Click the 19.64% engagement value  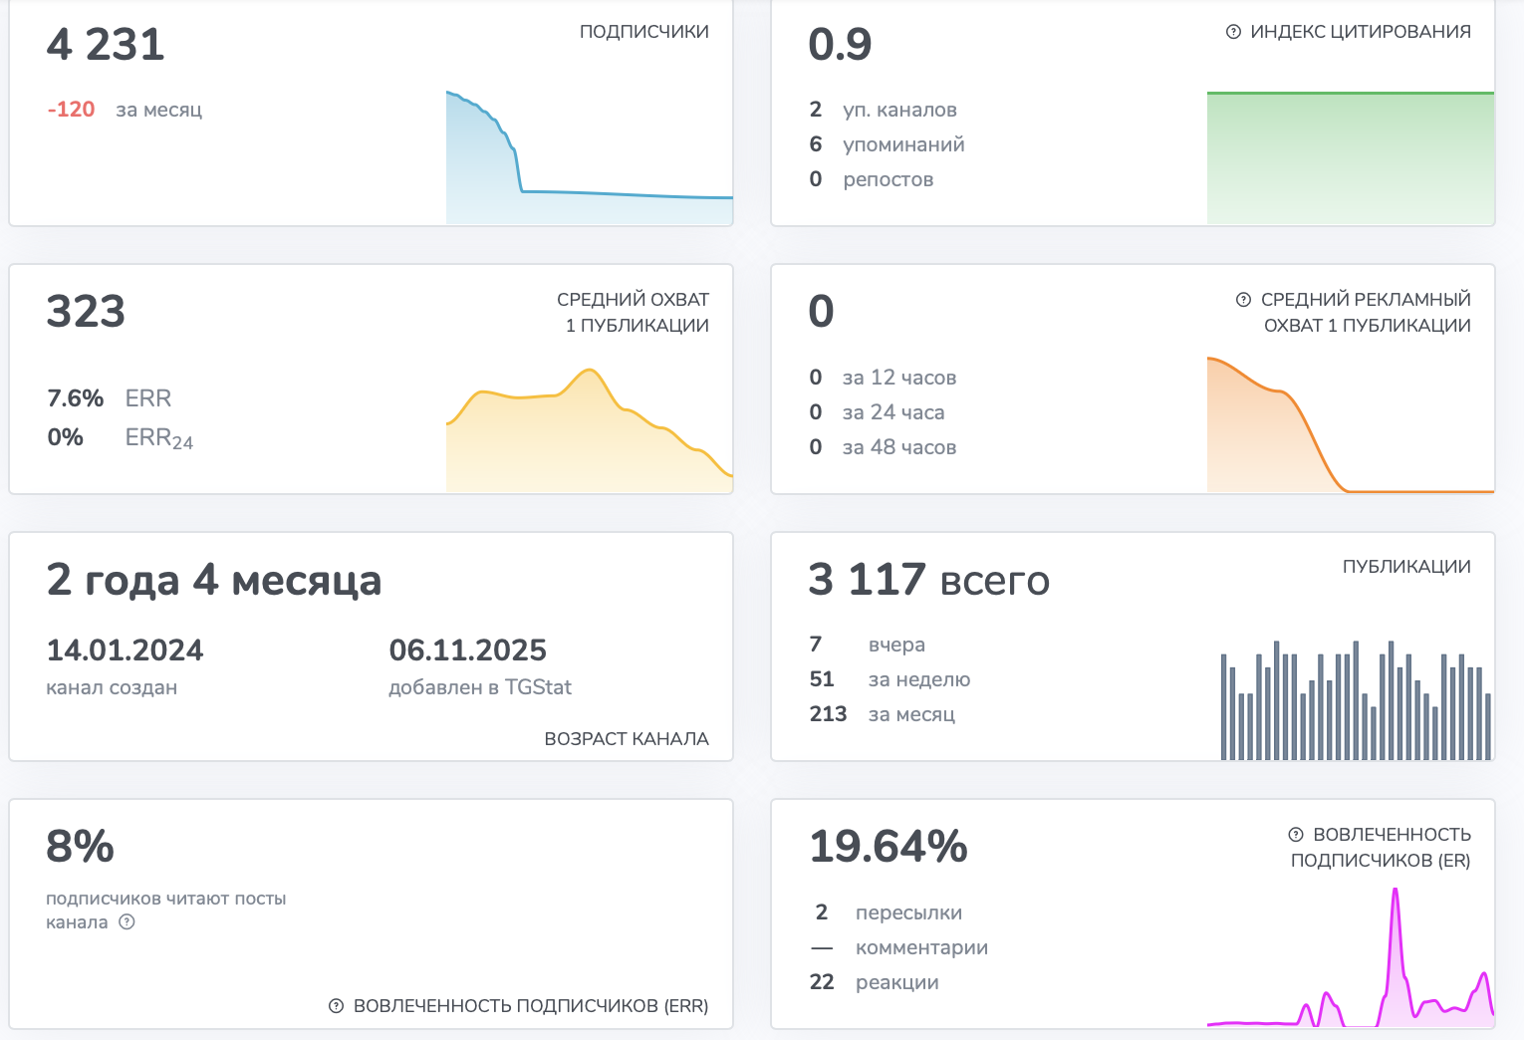click(x=889, y=847)
